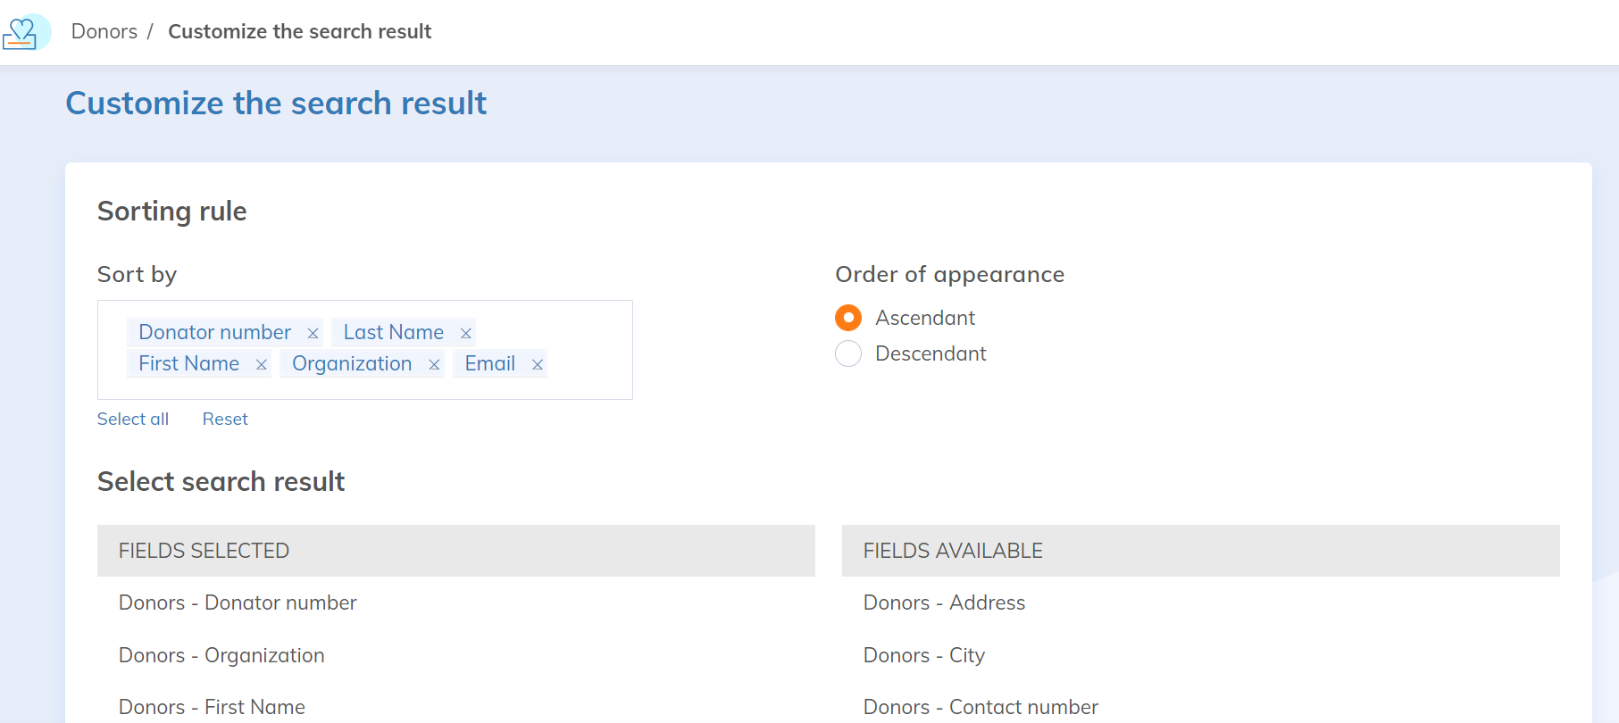Screen dimensions: 1619x723
Task: Add Donors - Address from available fields
Action: 944,602
